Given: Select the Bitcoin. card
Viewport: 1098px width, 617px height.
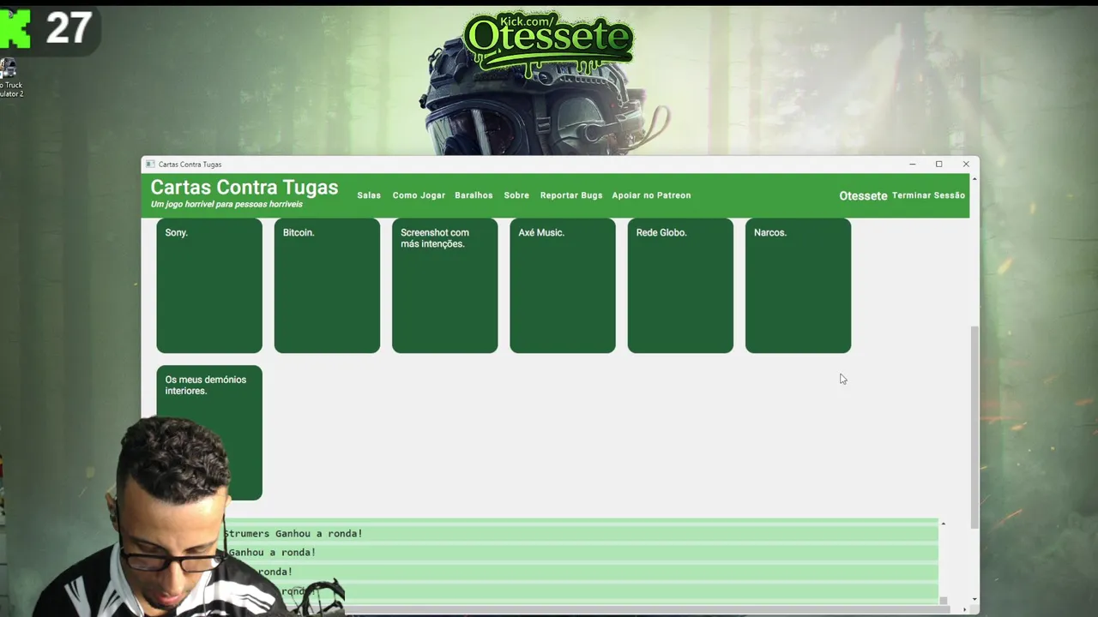Looking at the screenshot, I should pos(327,285).
